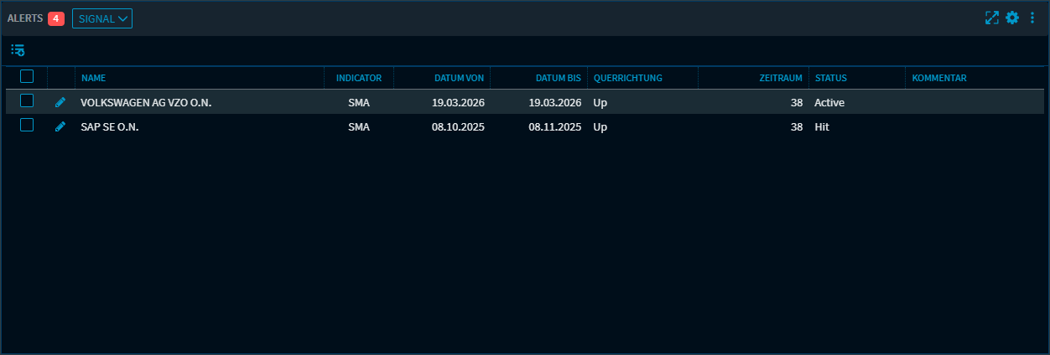
Task: Click the ZEITRAUM column header
Action: [780, 78]
